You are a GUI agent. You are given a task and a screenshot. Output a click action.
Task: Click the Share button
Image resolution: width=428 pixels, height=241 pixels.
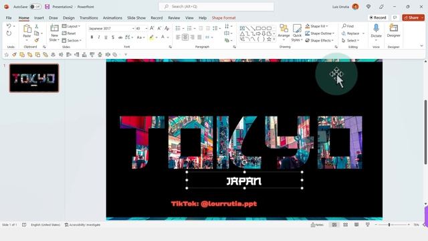click(411, 17)
